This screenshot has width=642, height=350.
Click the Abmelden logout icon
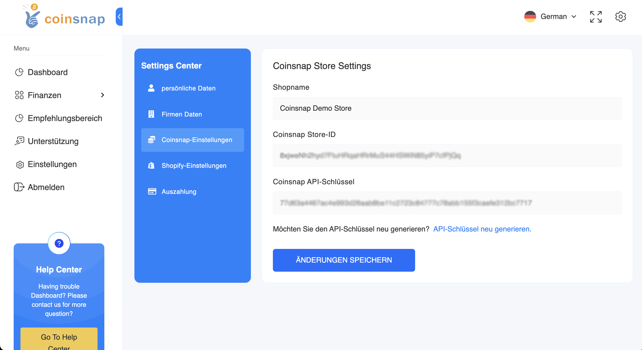19,187
